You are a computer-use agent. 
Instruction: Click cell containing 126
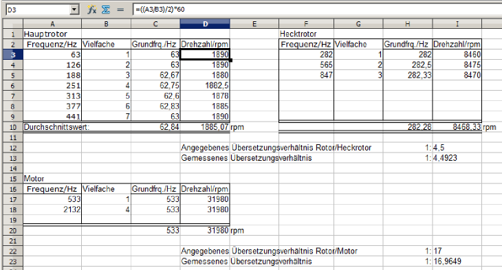point(52,65)
